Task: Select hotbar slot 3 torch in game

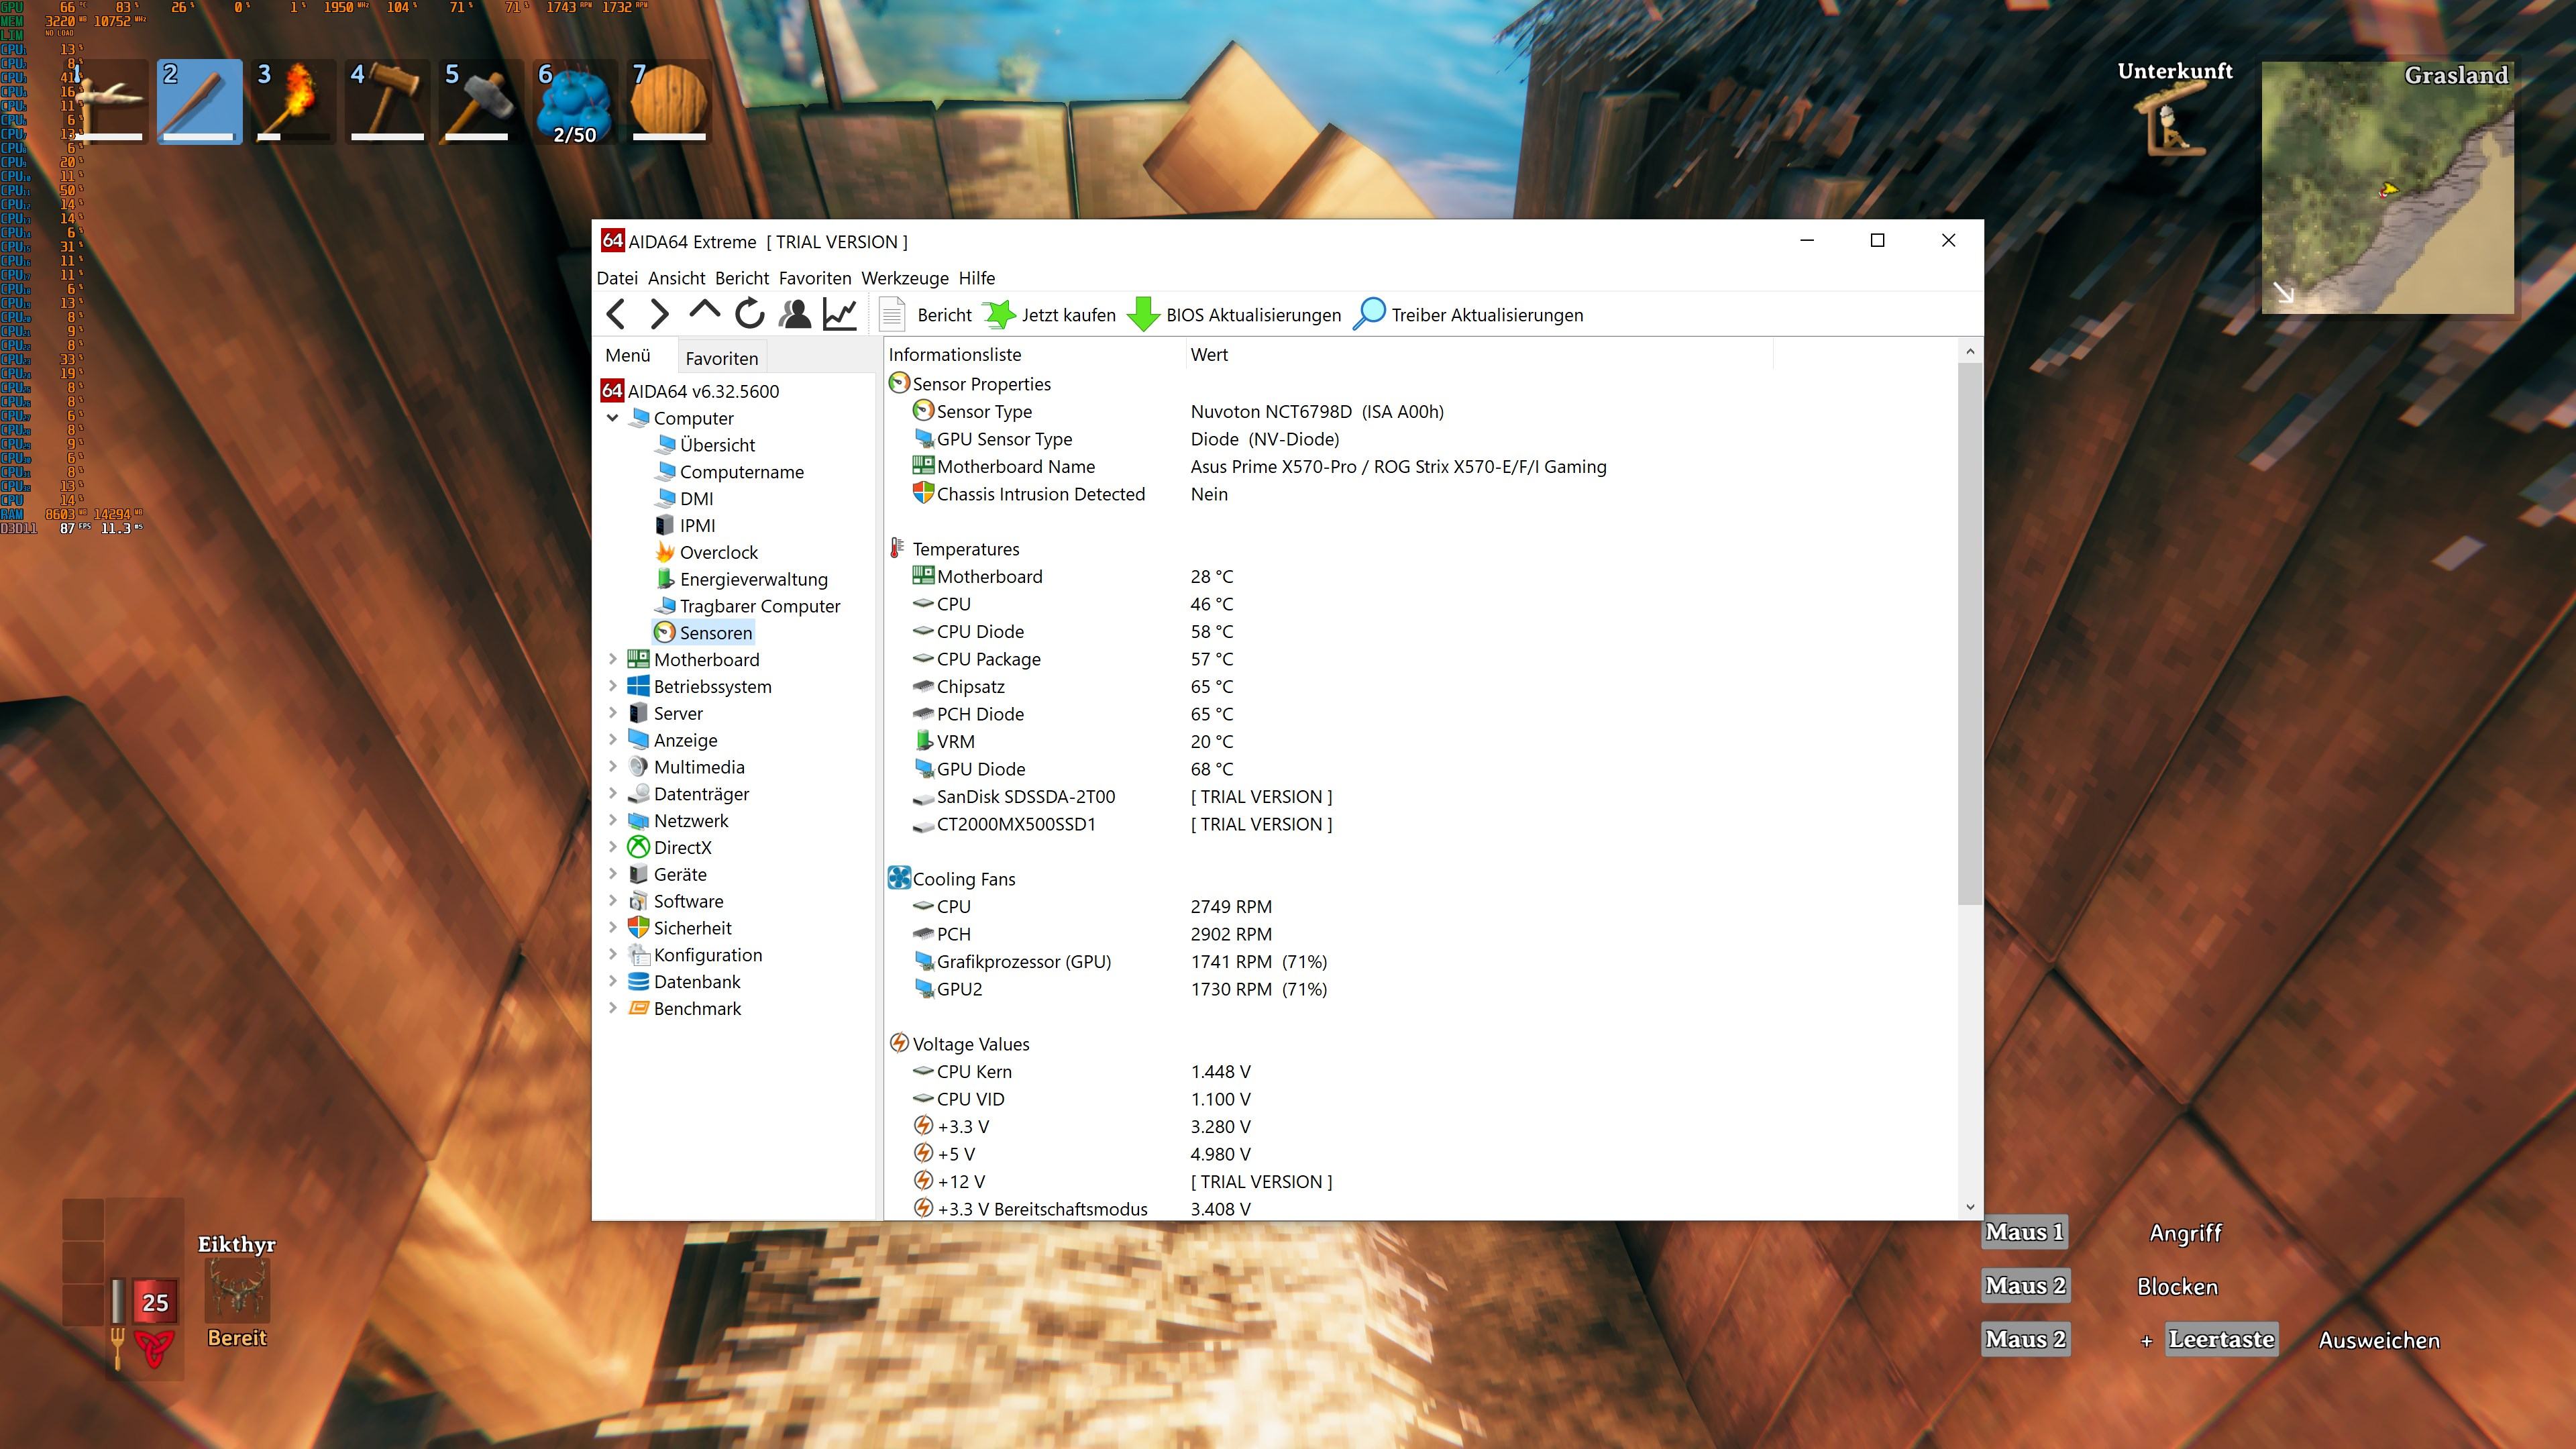Action: pos(293,102)
